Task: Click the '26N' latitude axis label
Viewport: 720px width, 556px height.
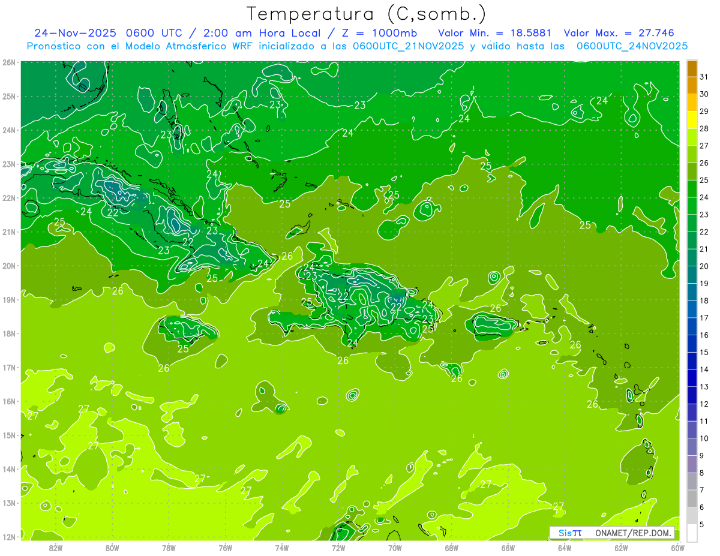Action: 9,62
